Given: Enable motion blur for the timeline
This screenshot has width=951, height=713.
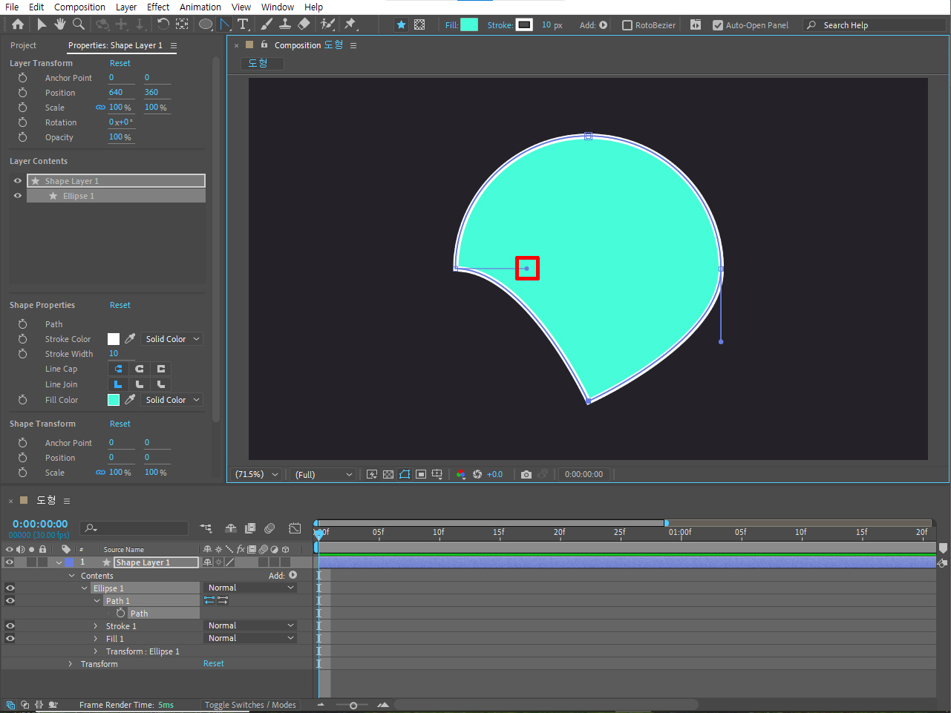Looking at the screenshot, I should (x=269, y=528).
